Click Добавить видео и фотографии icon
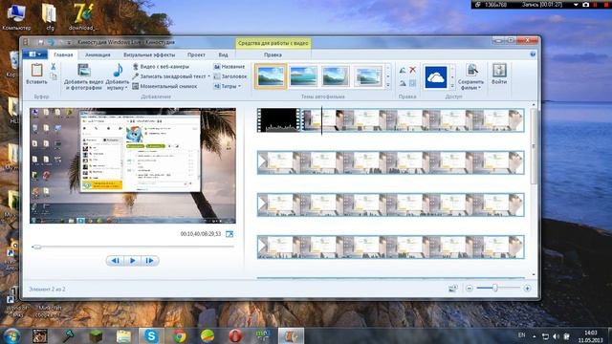 point(83,70)
